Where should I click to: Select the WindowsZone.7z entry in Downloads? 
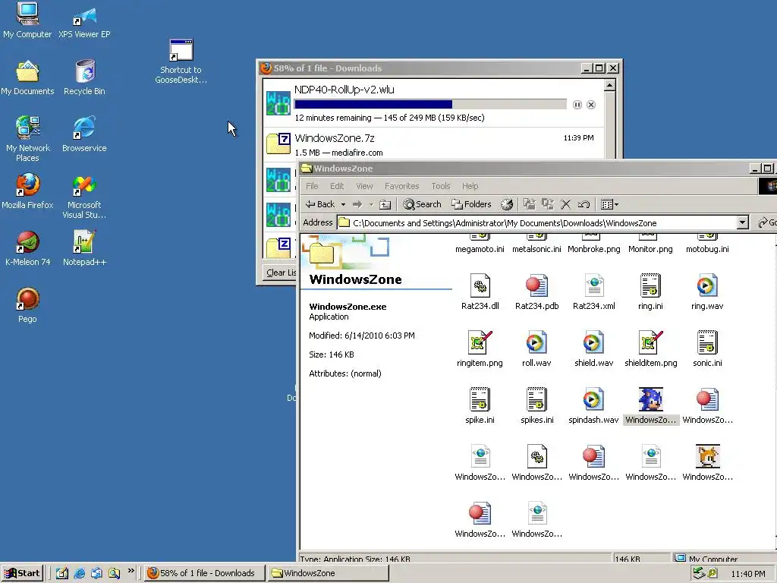[x=433, y=145]
